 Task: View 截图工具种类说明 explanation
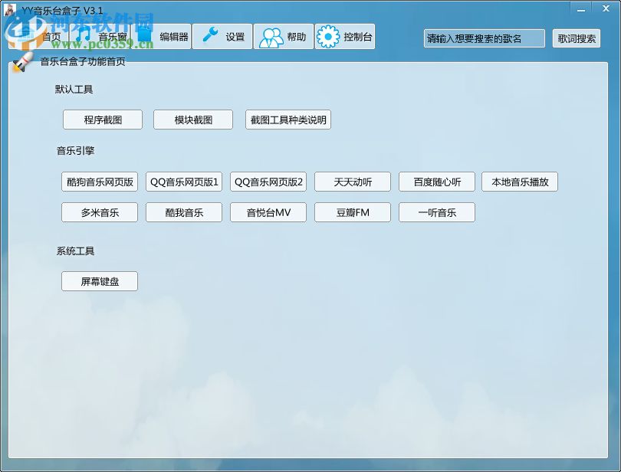(287, 120)
